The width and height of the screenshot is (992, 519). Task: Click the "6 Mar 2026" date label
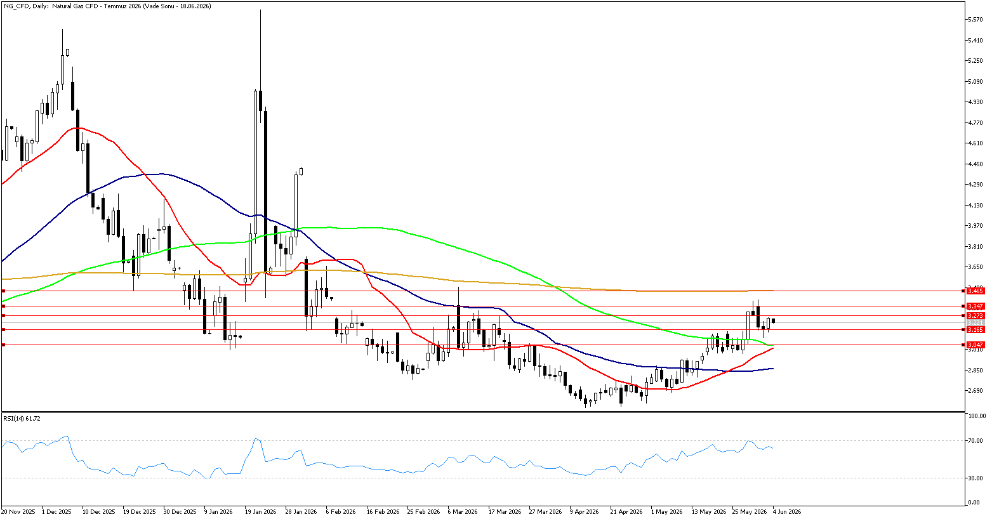(463, 511)
